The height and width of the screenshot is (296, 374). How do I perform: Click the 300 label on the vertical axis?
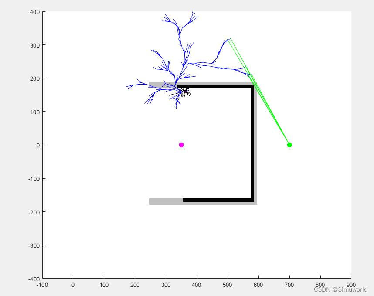[35, 45]
